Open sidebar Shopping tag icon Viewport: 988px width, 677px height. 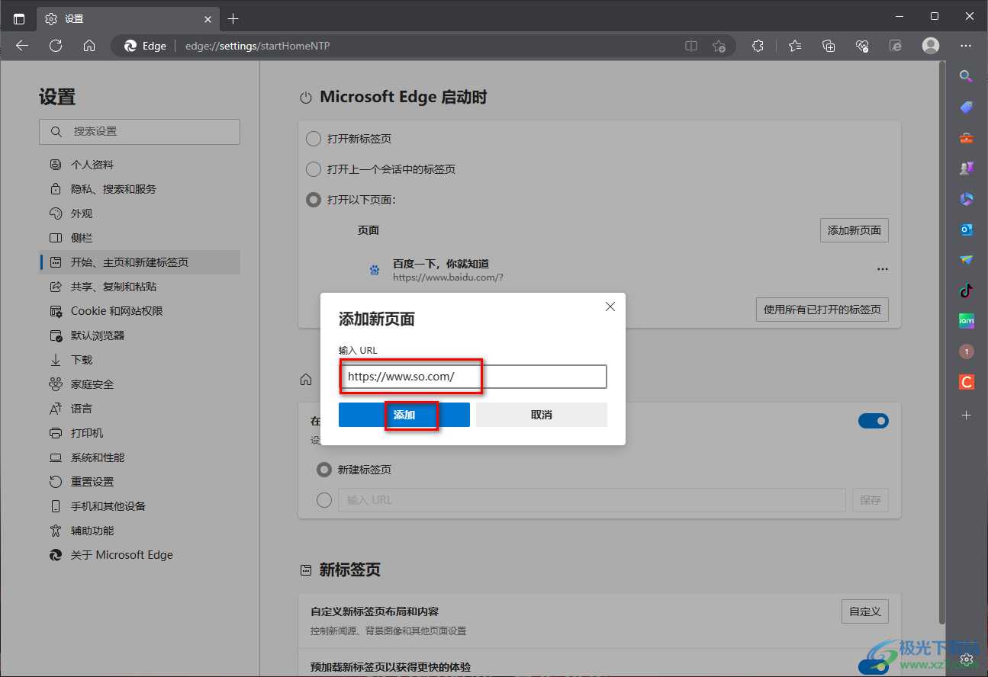[x=967, y=107]
